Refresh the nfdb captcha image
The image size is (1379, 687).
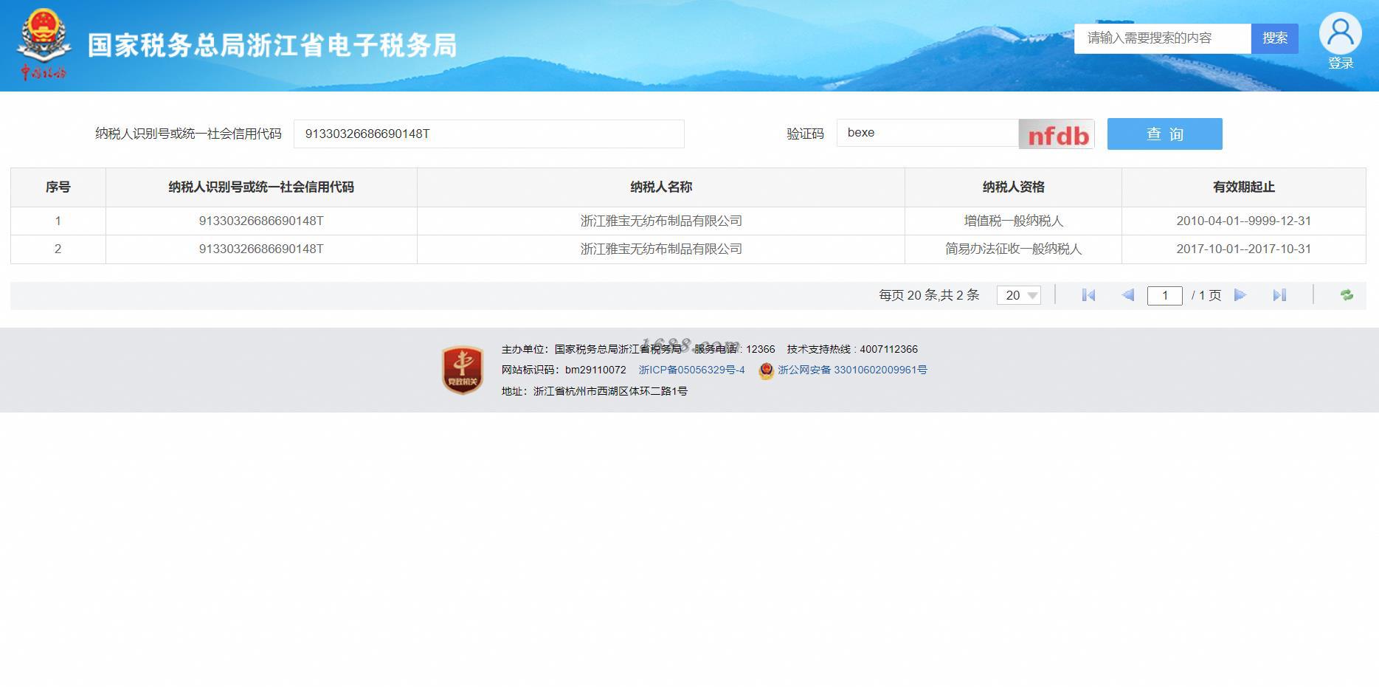(x=1057, y=134)
